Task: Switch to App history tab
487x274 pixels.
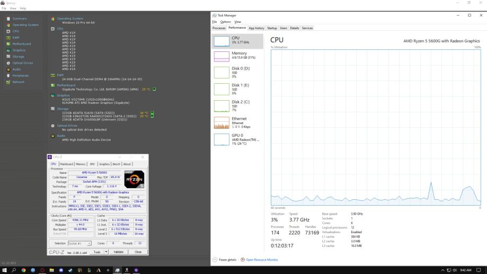Action: (x=256, y=28)
